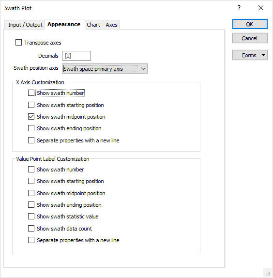The width and height of the screenshot is (273, 278).
Task: Check X Axis Show swath ending position
Action: (31, 128)
